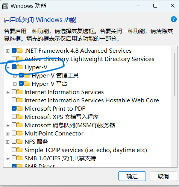
Task: Toggle the Hyper-V 平台 checkbox
Action: point(21,84)
